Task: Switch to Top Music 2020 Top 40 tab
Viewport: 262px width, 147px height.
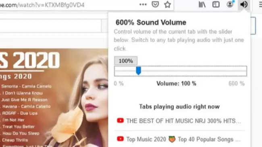Action: 179,139
